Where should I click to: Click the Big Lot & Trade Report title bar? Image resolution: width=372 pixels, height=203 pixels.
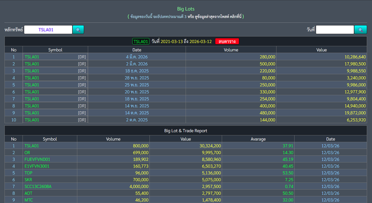(x=186, y=130)
